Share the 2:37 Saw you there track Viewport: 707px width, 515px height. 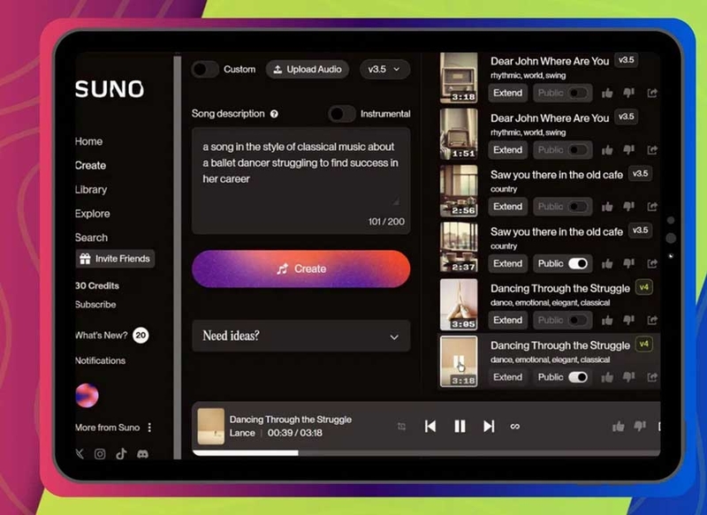tap(652, 263)
